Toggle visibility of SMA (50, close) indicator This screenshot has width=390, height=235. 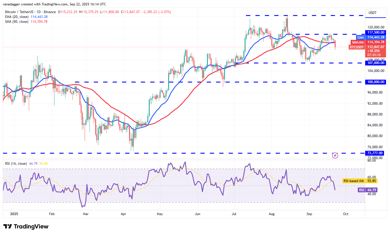[x=17, y=21]
